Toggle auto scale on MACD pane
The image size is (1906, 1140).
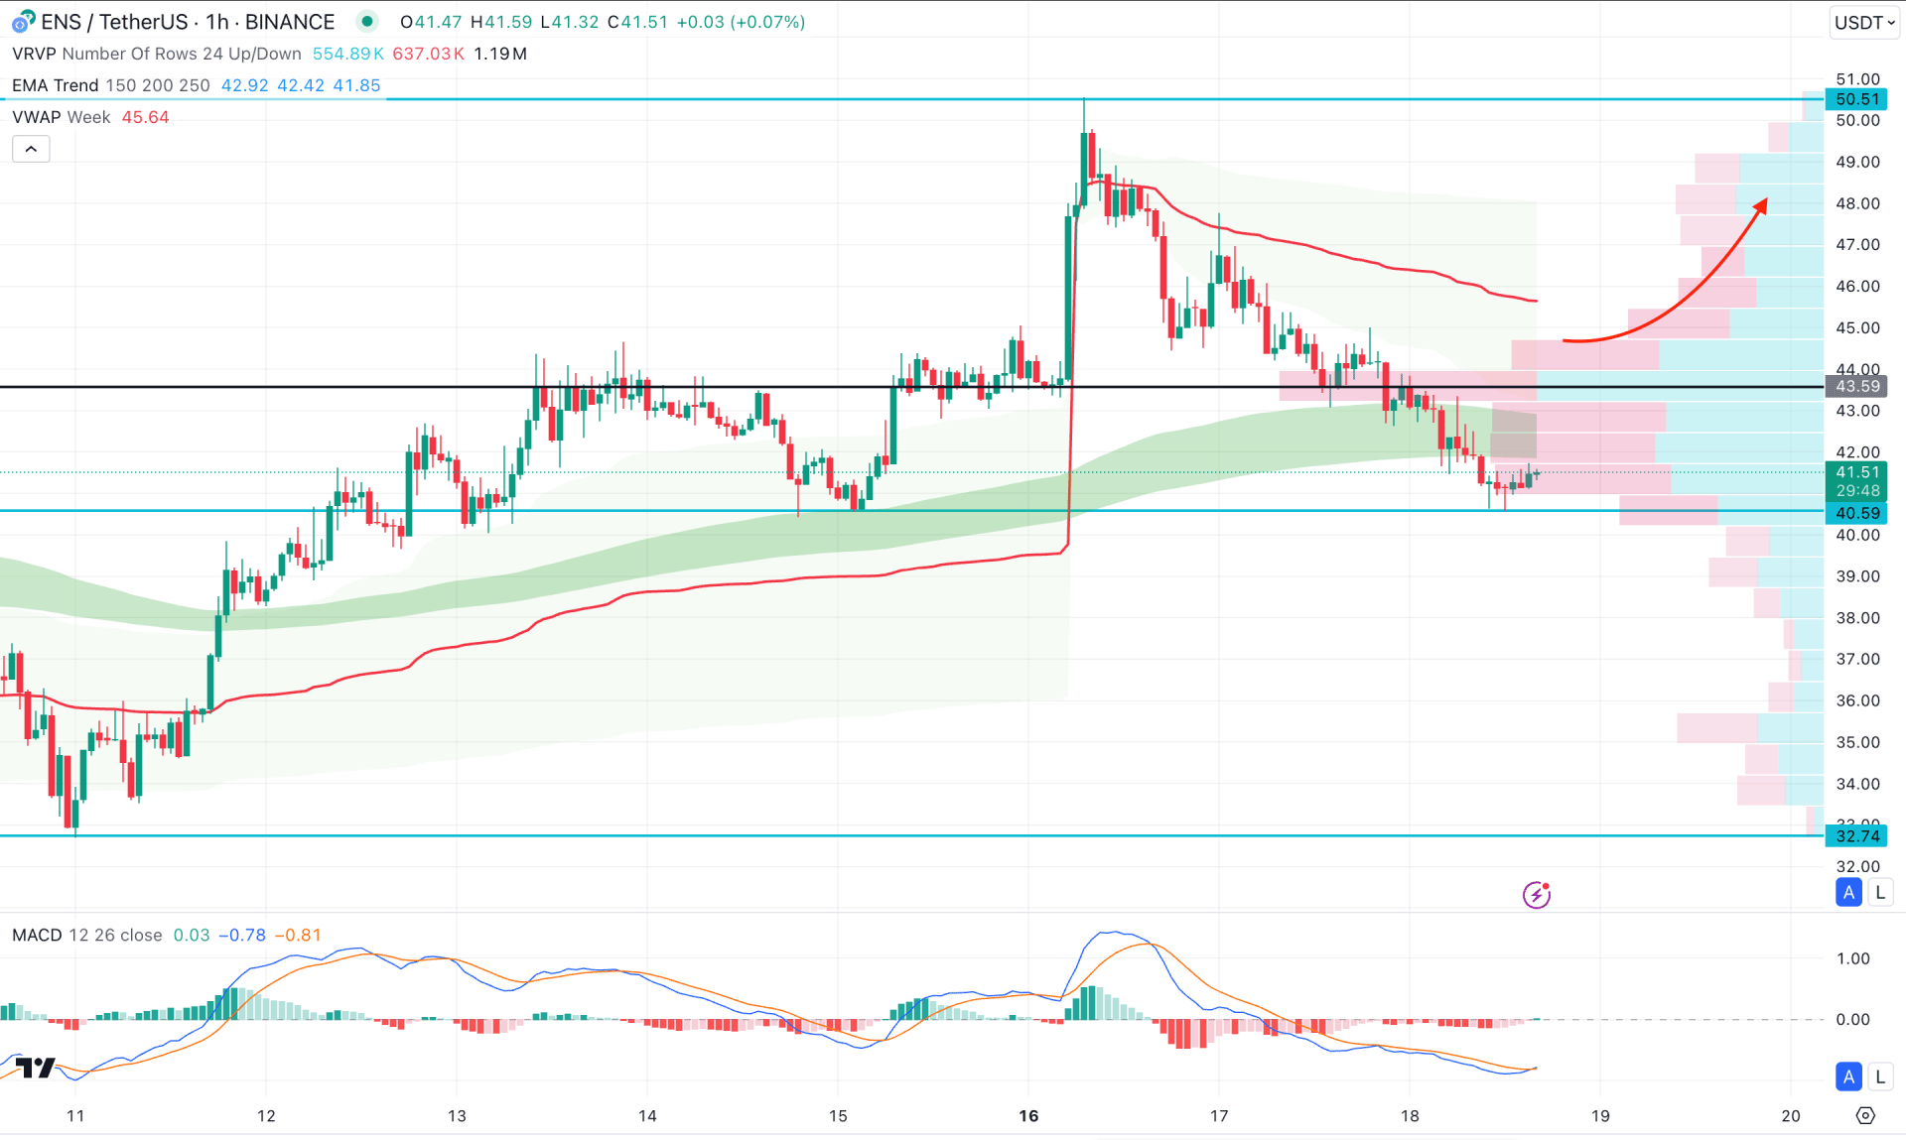[1848, 1077]
